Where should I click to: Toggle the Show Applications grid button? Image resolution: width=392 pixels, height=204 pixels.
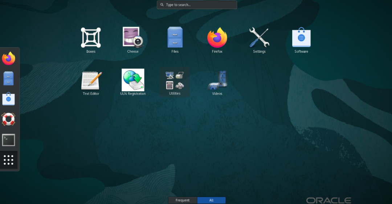tap(8, 160)
